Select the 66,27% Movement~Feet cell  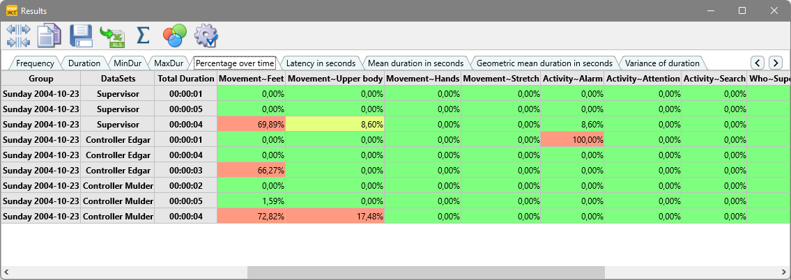click(x=252, y=170)
